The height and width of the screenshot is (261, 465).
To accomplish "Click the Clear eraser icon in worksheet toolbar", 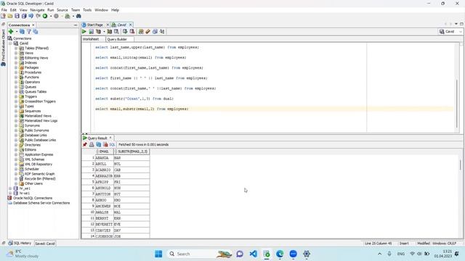I will 147,31.
